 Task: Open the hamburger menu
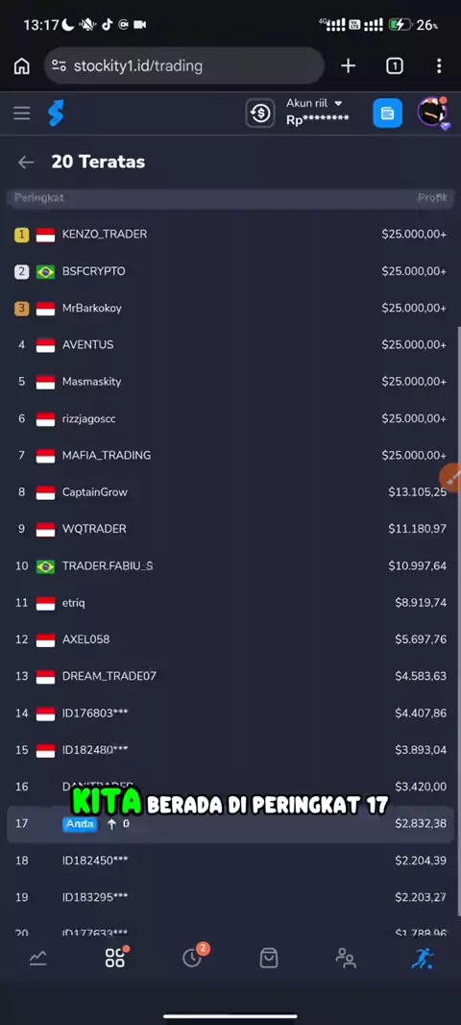point(21,113)
